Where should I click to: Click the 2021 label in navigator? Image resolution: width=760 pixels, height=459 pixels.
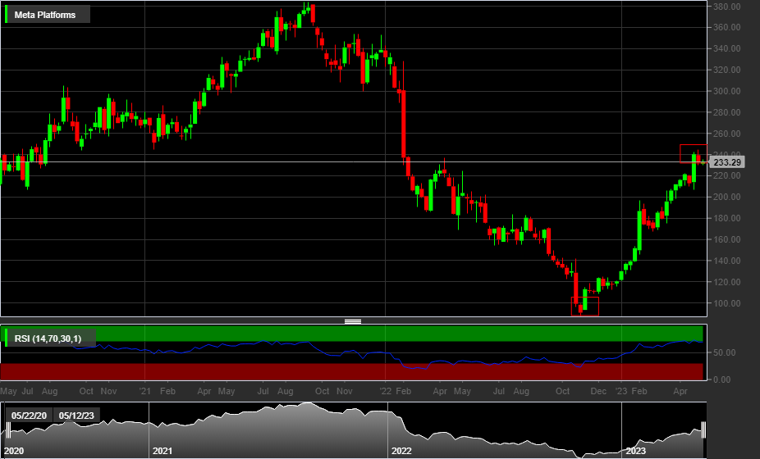(x=163, y=451)
